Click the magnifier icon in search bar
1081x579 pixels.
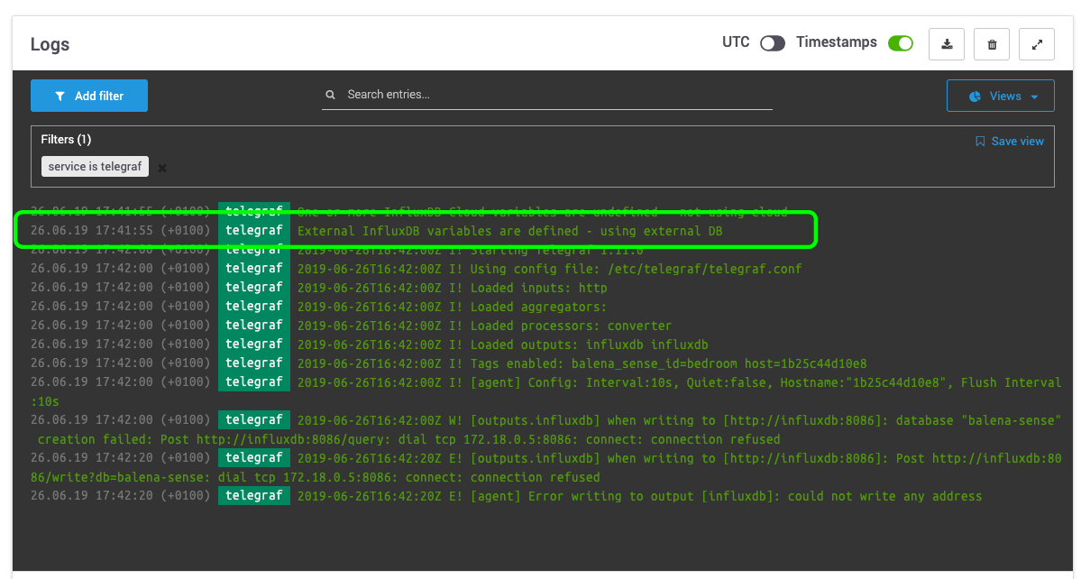click(331, 95)
